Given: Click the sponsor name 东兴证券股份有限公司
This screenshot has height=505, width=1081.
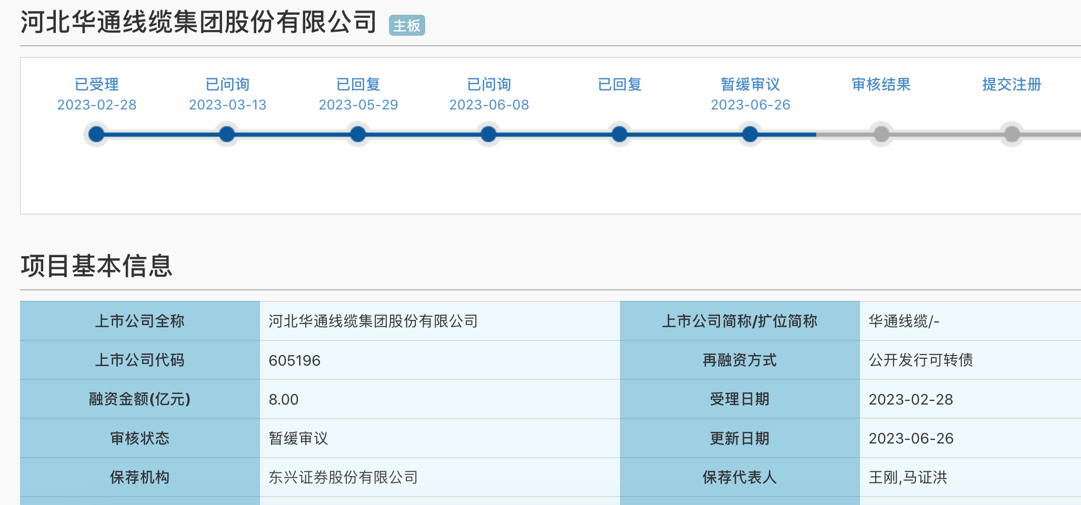Looking at the screenshot, I should pos(343,477).
